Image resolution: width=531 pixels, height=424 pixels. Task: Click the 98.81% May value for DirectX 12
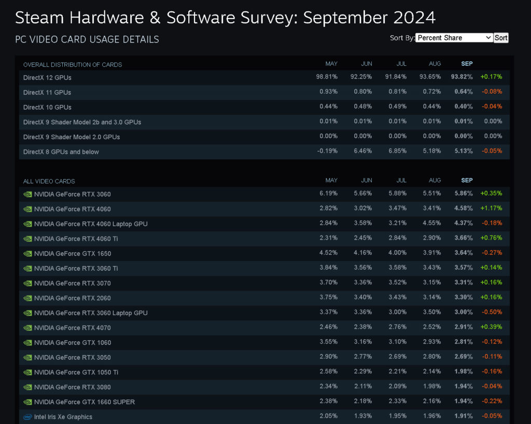tap(327, 77)
